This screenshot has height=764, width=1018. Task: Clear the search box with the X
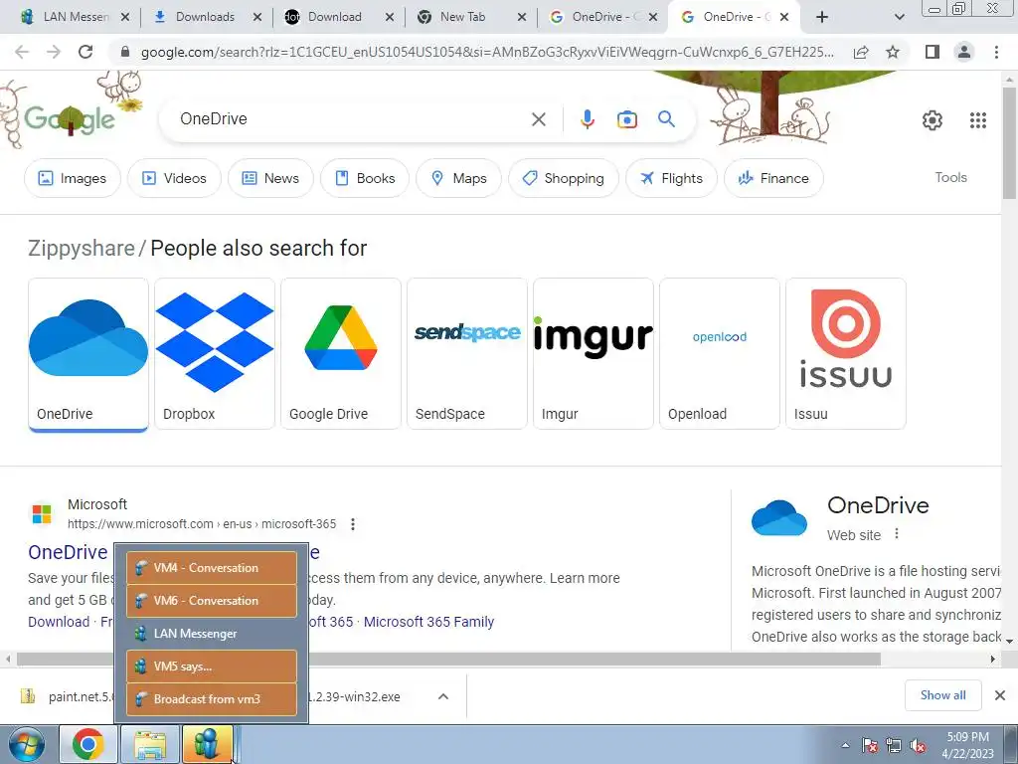(538, 119)
